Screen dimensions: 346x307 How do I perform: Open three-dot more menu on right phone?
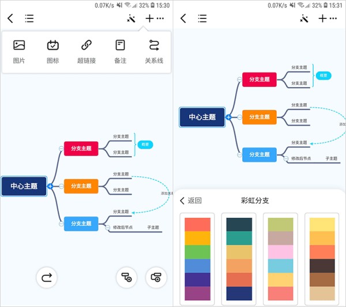(x=333, y=18)
